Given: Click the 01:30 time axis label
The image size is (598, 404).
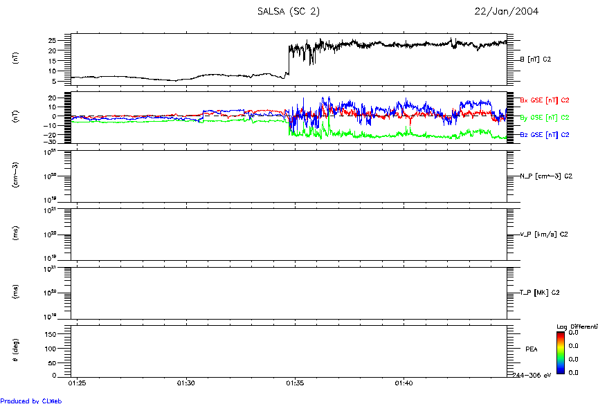Looking at the screenshot, I should coord(186,383).
